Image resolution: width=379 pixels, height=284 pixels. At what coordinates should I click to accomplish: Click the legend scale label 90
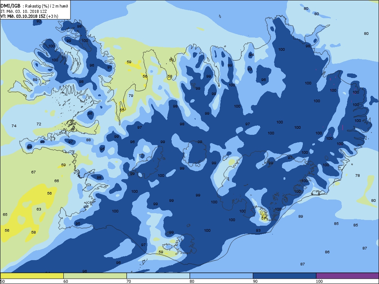coord(255,281)
